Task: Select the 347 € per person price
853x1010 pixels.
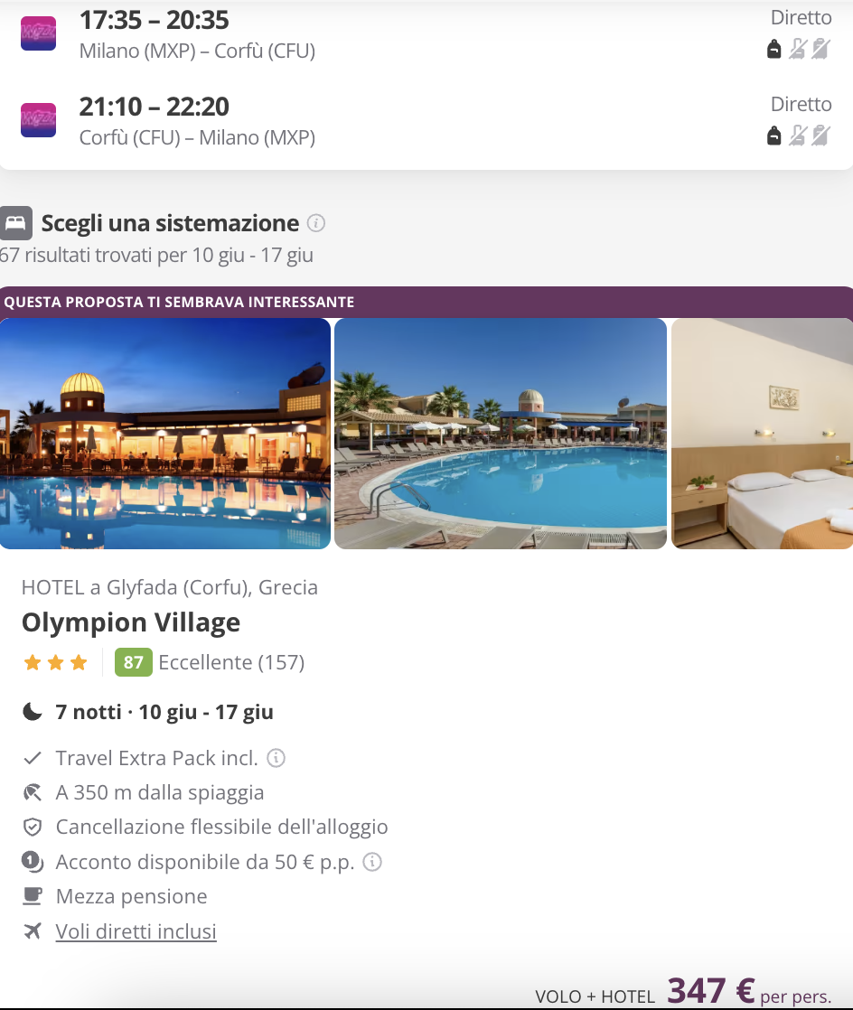Action: pos(748,991)
